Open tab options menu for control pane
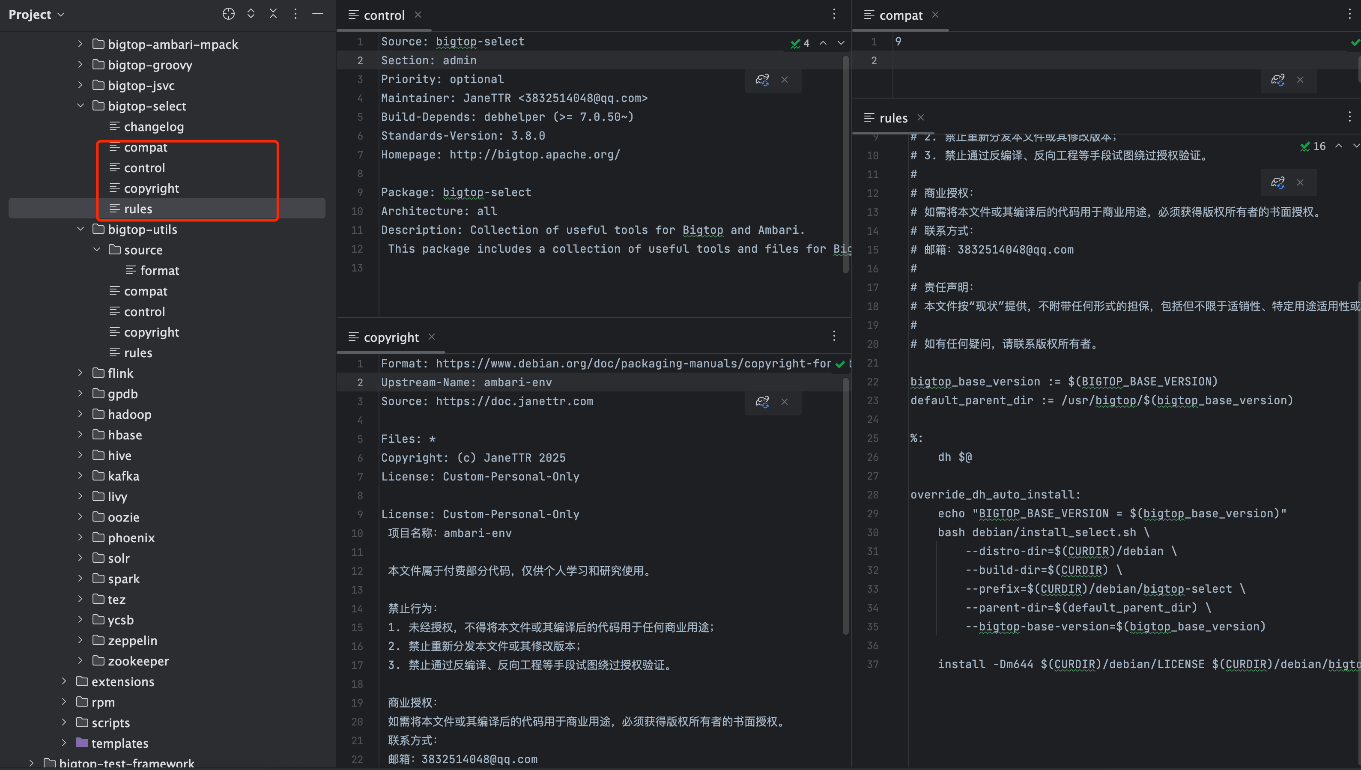This screenshot has height=770, width=1361. tap(834, 14)
